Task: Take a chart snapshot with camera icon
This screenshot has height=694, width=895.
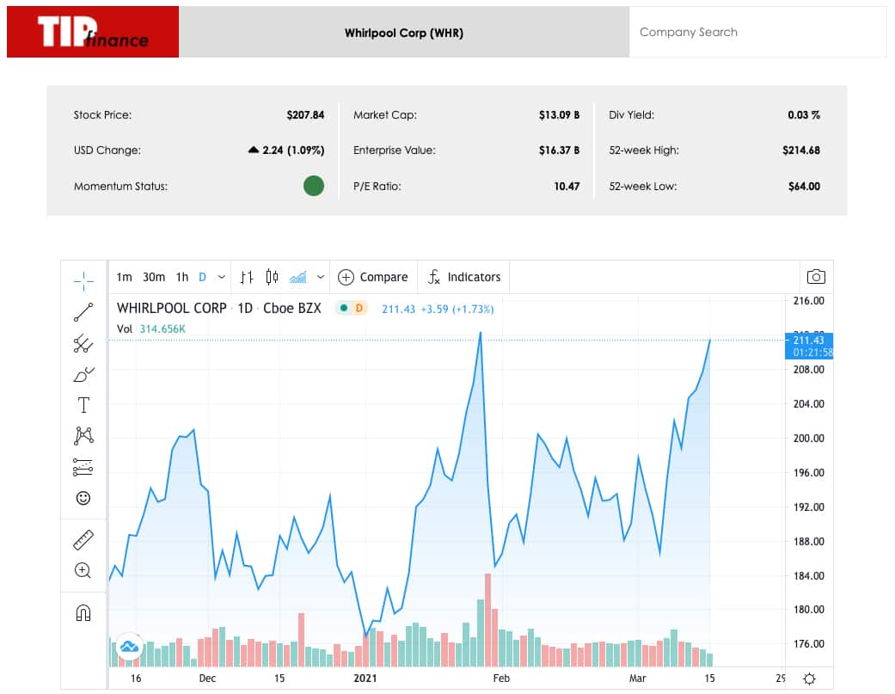Action: tap(816, 277)
